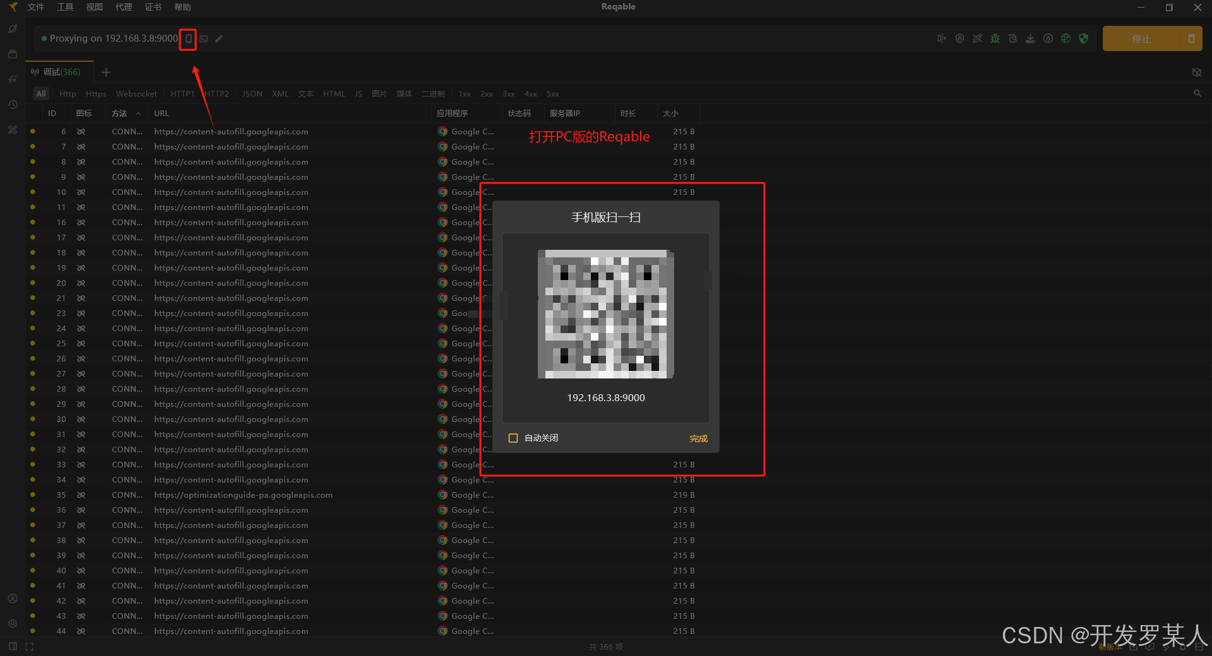The height and width of the screenshot is (656, 1212).
Task: Click the QR code image in dialog
Action: 606,314
